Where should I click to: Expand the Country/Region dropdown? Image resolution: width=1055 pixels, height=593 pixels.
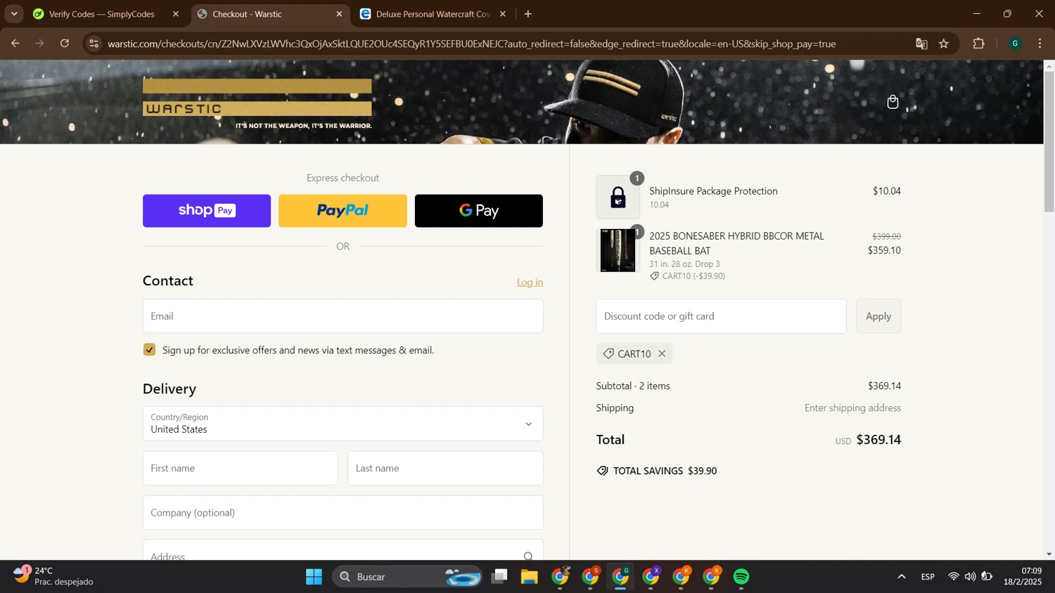343,424
